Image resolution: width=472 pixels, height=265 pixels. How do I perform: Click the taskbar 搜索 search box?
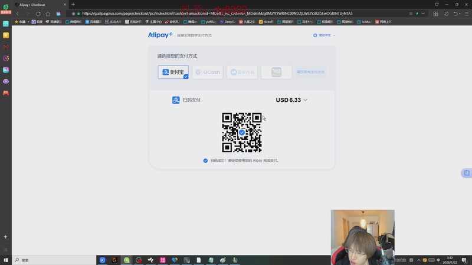coord(54,260)
